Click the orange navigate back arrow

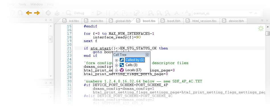pos(29,13)
